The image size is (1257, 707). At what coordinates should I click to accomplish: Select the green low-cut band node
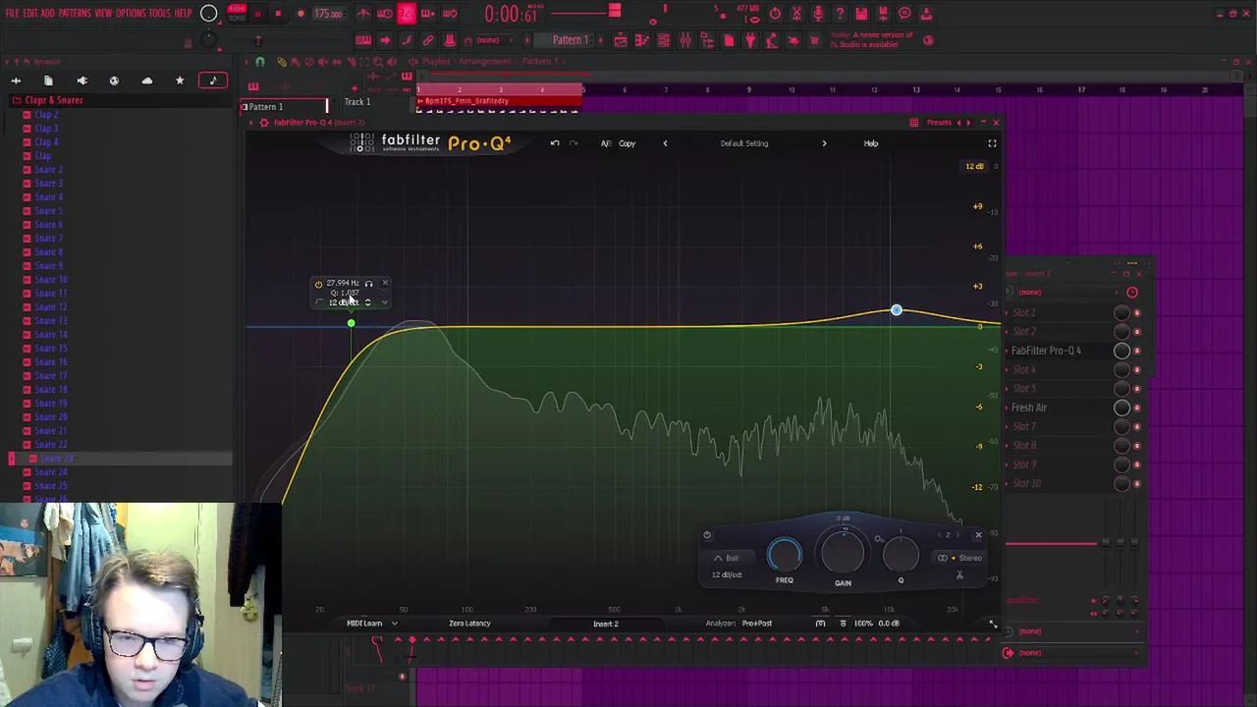click(351, 323)
